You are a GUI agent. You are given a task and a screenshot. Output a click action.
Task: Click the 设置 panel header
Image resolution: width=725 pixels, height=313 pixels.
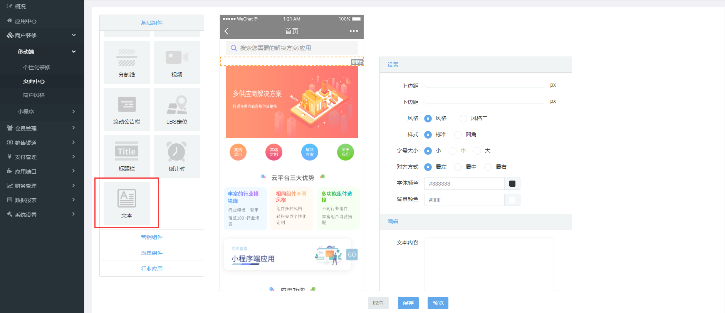tap(476, 65)
